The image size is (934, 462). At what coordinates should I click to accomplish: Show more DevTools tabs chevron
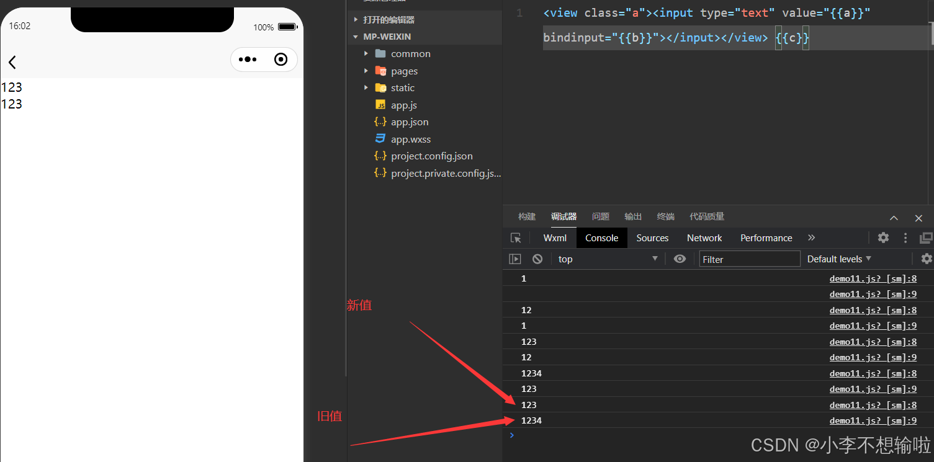click(x=811, y=238)
